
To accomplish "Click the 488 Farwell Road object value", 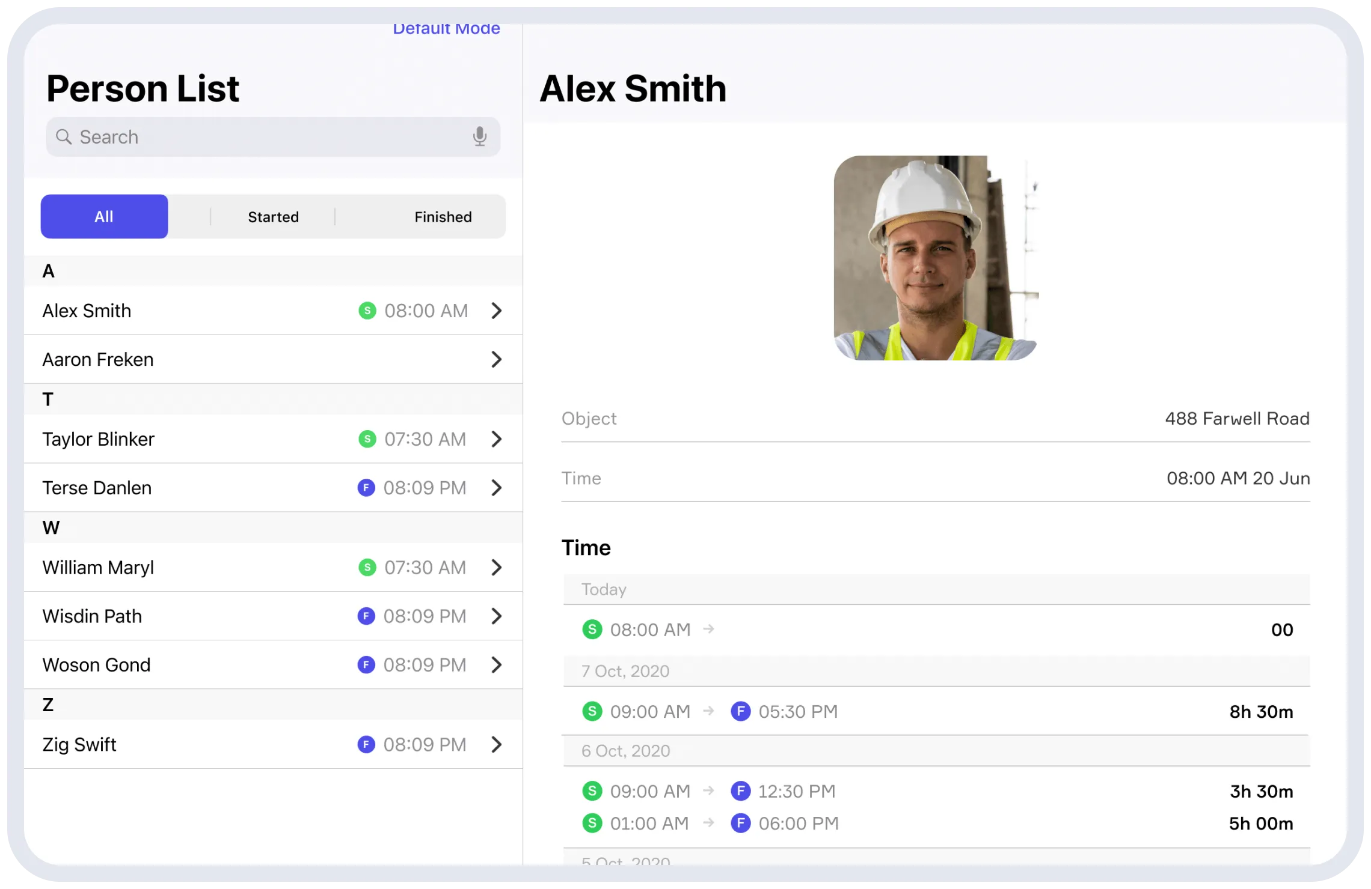I will pyautogui.click(x=1237, y=419).
